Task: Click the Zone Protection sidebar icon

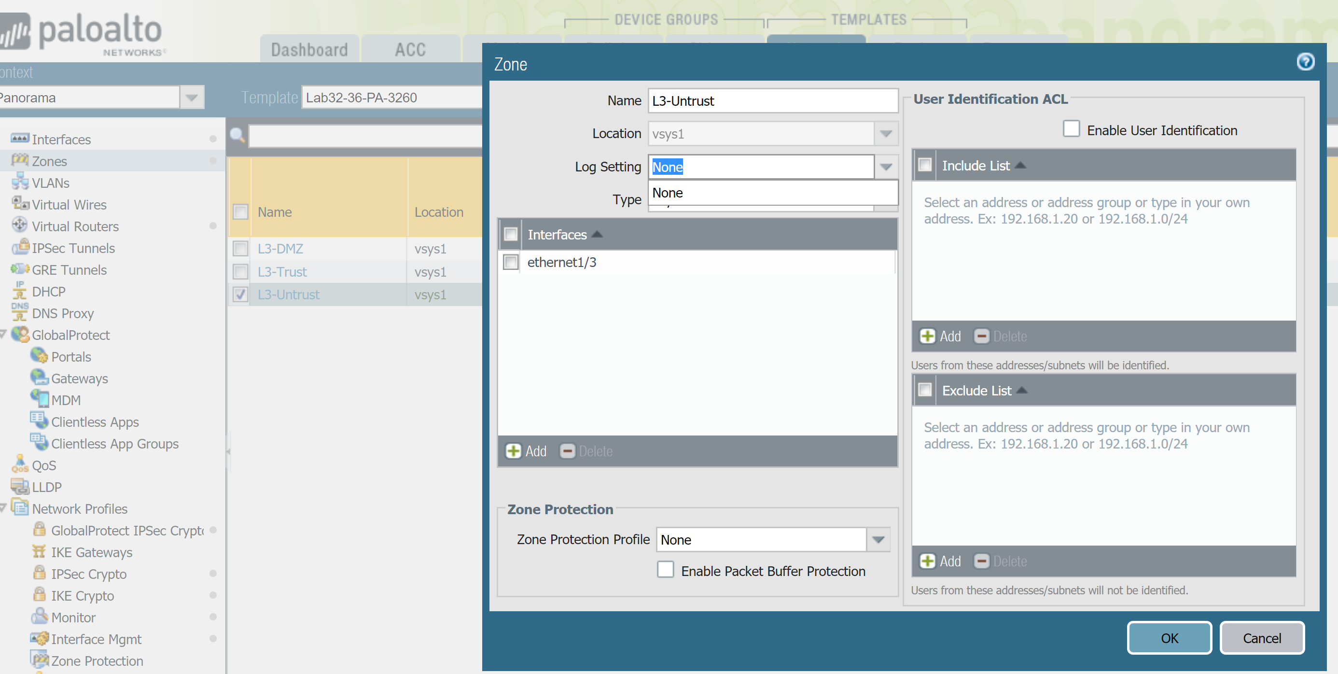Action: [39, 660]
